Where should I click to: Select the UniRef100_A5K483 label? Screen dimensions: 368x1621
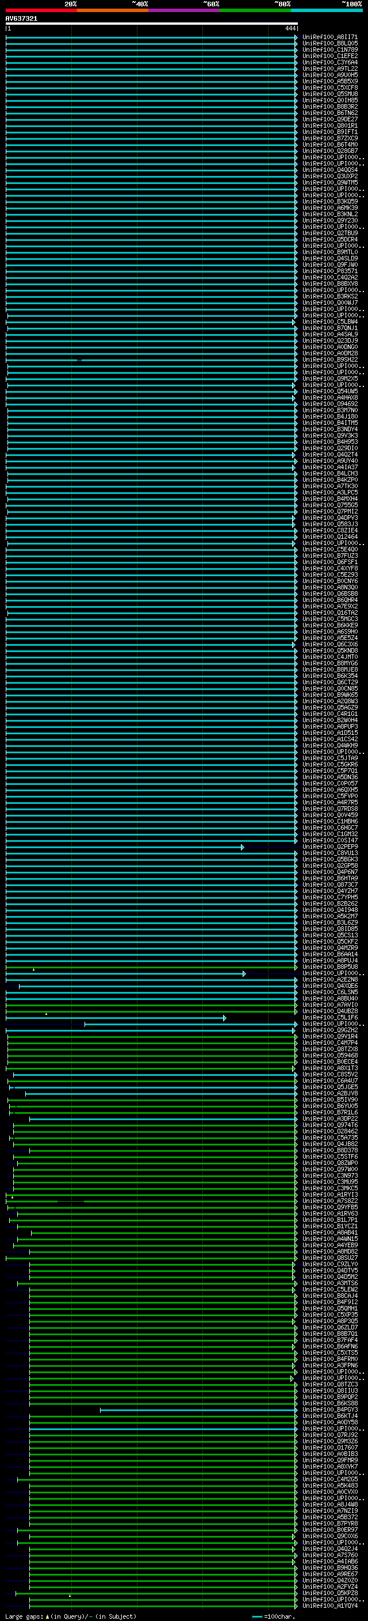tap(330, 1485)
